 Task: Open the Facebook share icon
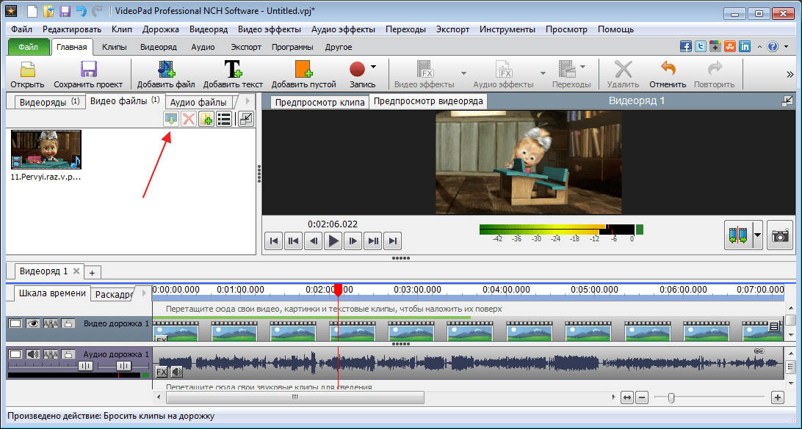click(x=686, y=46)
